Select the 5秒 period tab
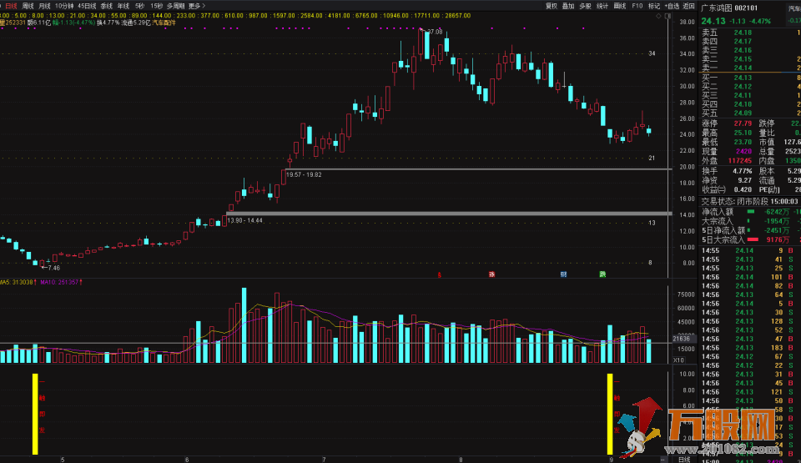 click(x=139, y=6)
